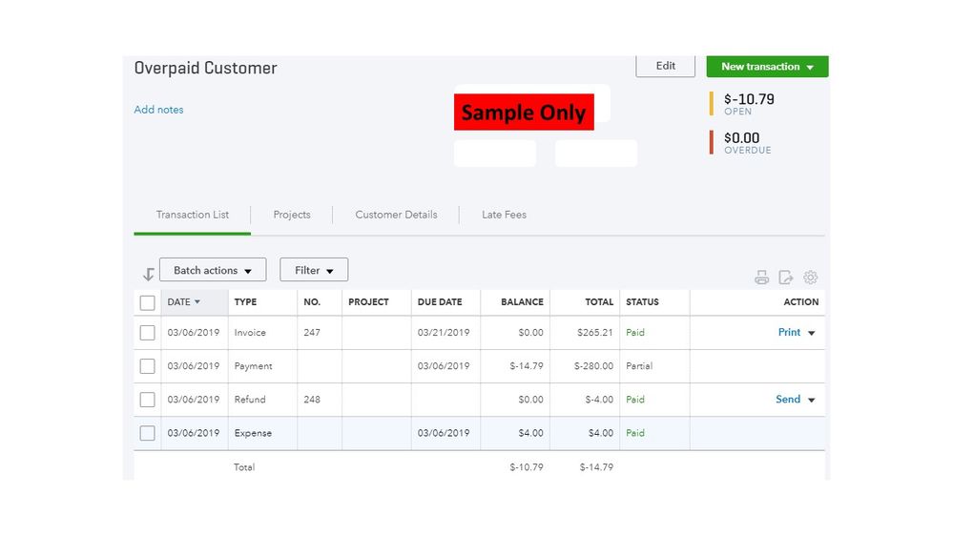The width and height of the screenshot is (953, 536).
Task: Click the $-280.00 payment total
Action: click(x=593, y=366)
